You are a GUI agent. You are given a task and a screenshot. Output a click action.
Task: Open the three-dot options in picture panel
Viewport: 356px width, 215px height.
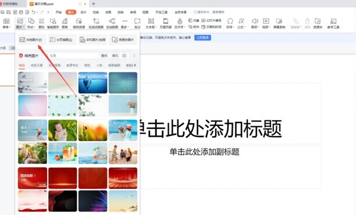coord(134,56)
